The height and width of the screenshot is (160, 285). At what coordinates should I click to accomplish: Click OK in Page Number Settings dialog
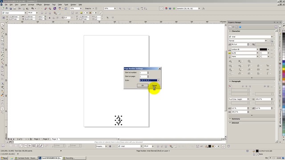click(142, 85)
